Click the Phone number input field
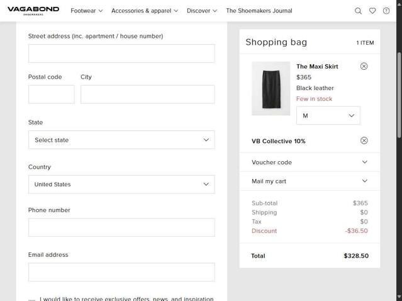The width and height of the screenshot is (402, 301). tap(121, 227)
